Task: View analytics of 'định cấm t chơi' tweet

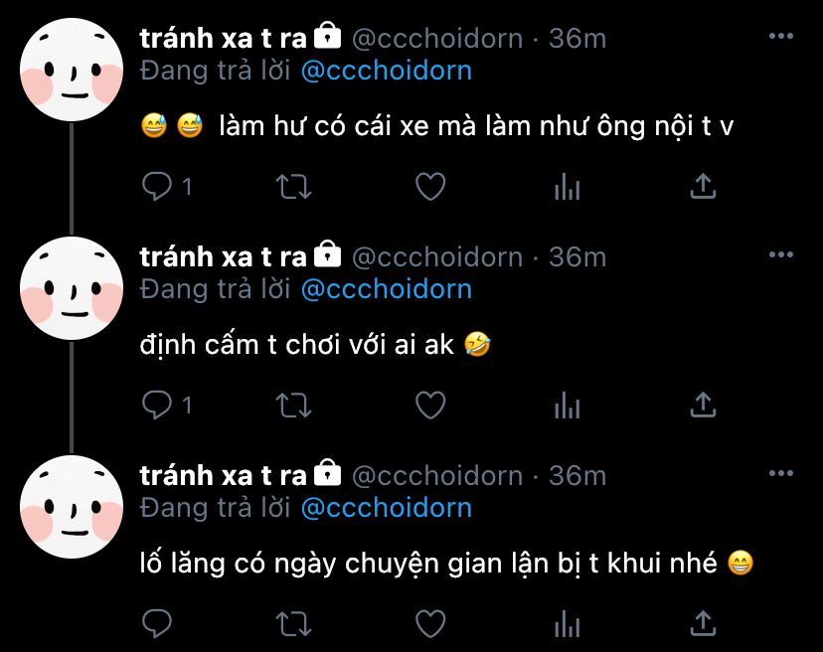Action: [567, 406]
